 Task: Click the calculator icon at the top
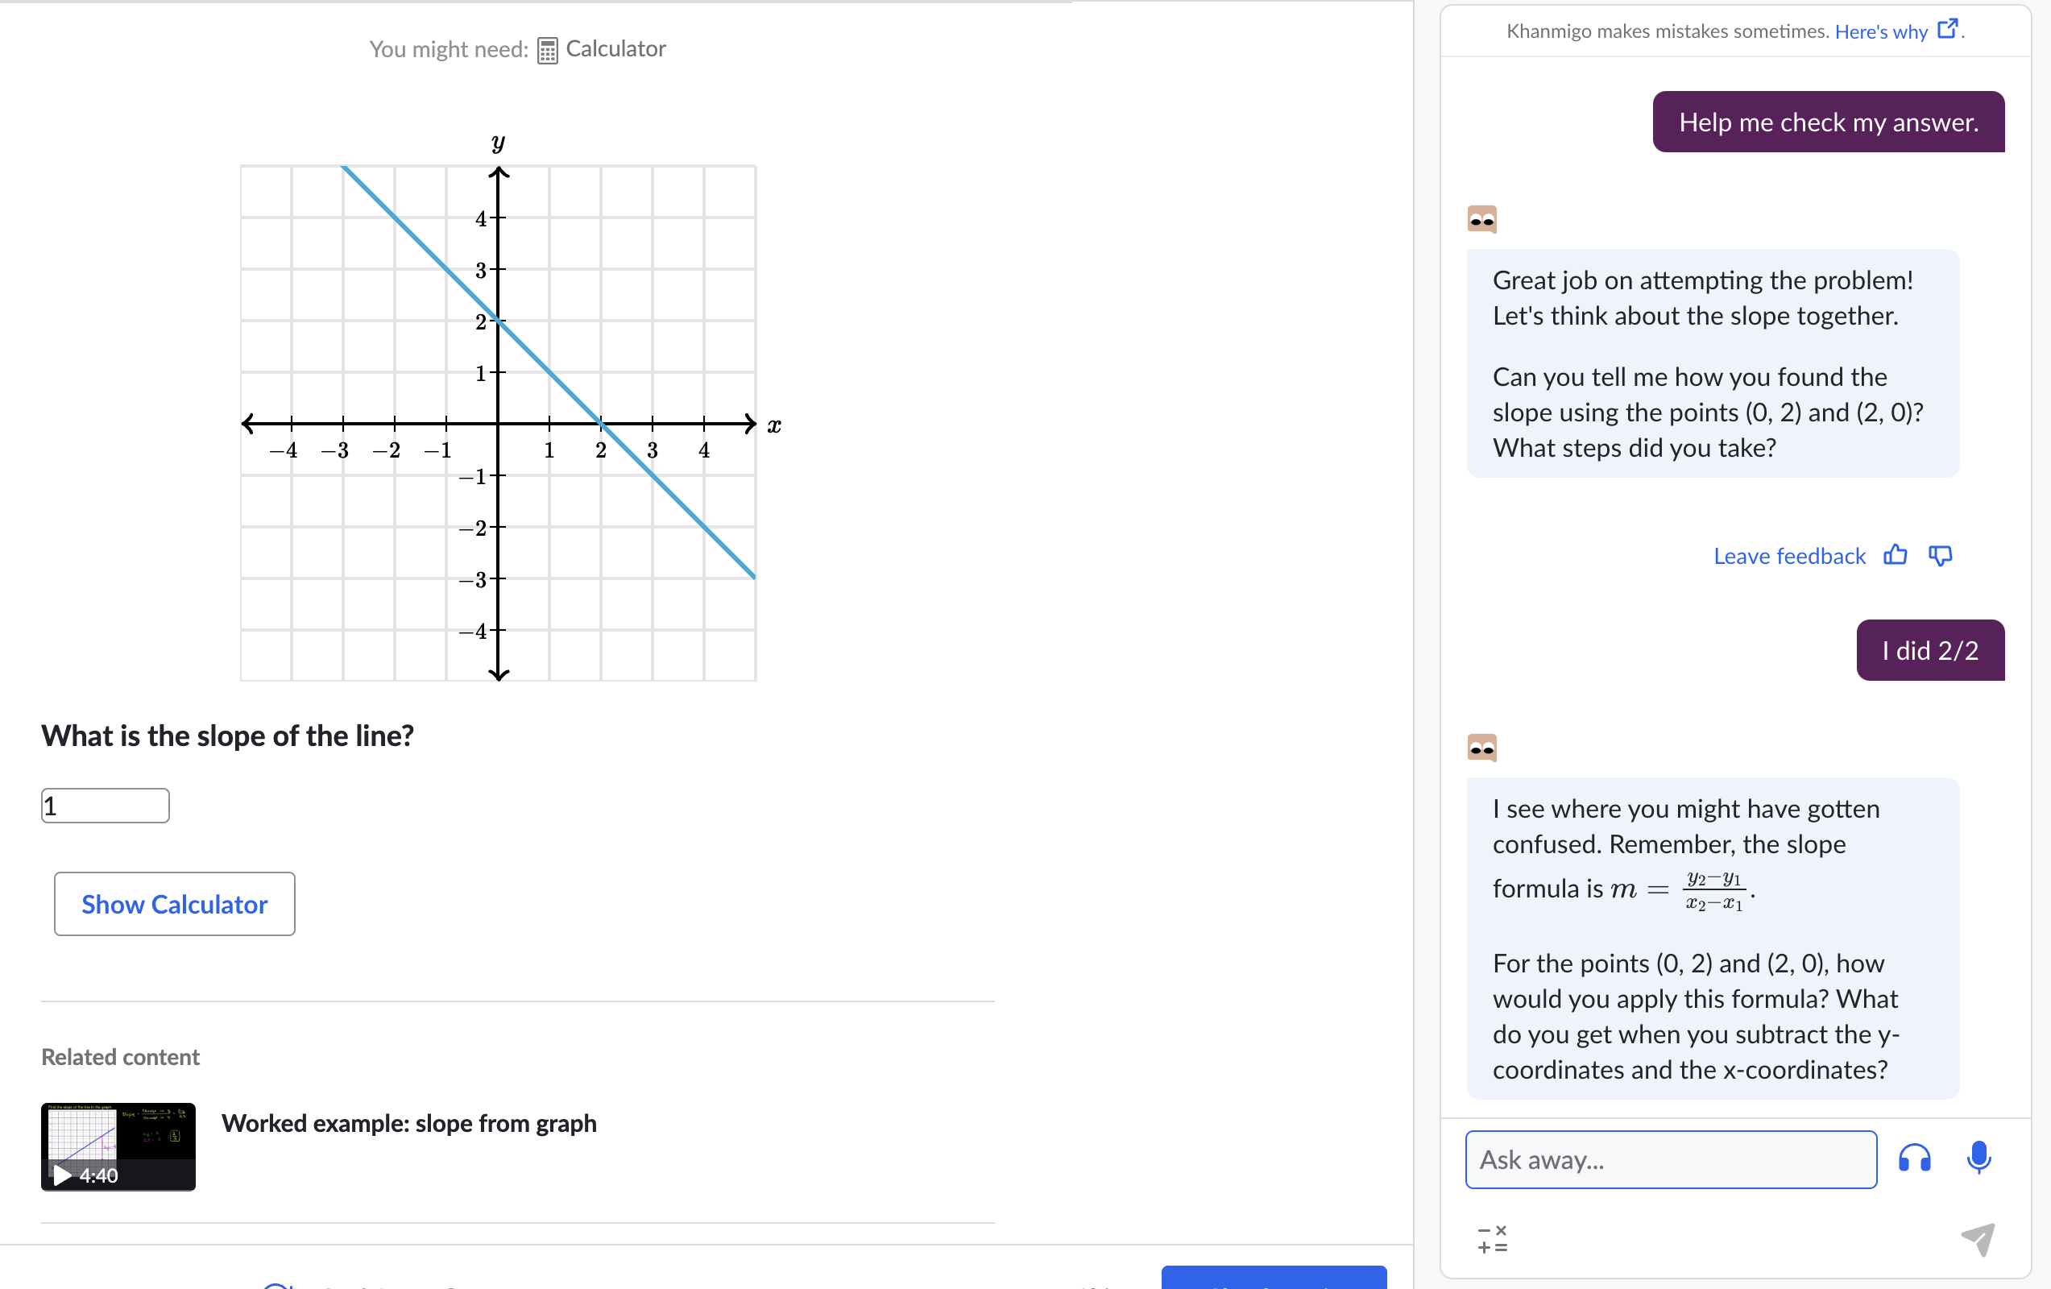(x=547, y=50)
